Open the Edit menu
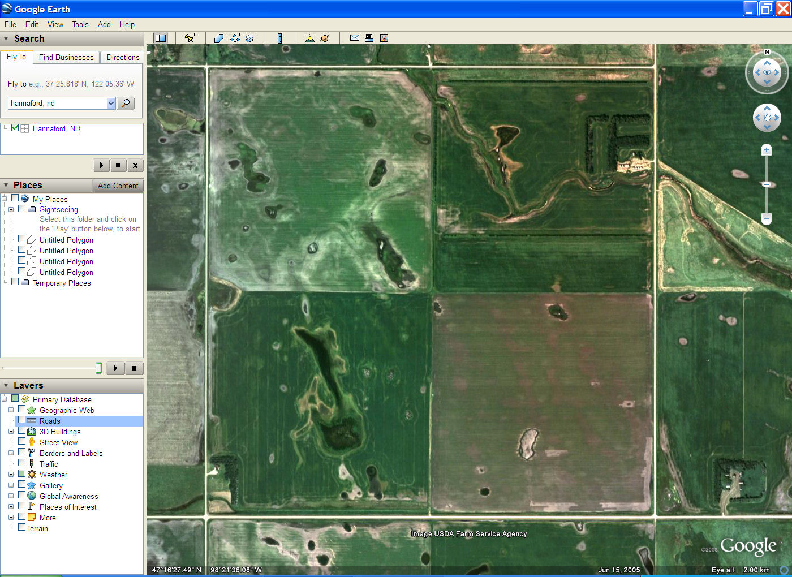This screenshot has width=792, height=577. pyautogui.click(x=32, y=24)
